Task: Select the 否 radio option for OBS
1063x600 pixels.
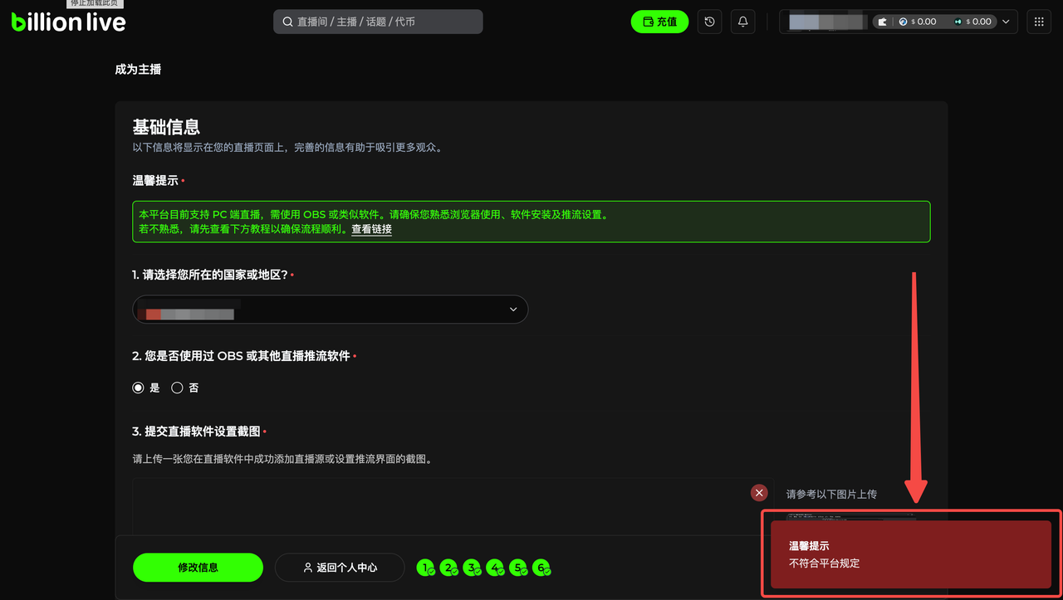Action: (177, 388)
